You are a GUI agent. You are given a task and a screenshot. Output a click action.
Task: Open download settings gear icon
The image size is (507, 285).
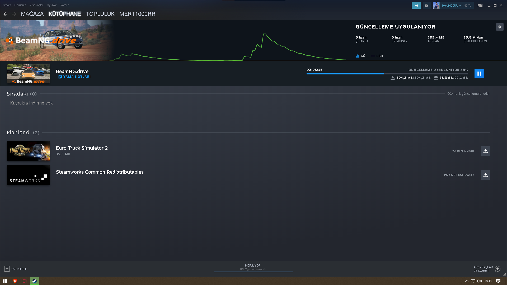tap(500, 27)
